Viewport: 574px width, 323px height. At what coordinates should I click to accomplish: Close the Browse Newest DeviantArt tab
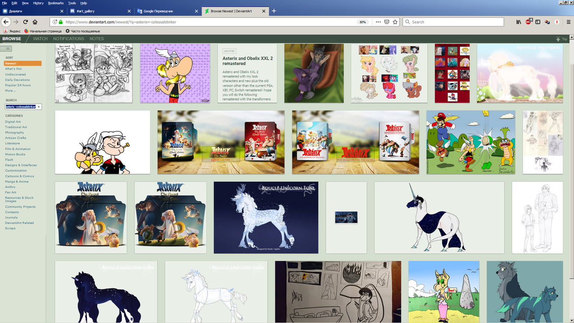coord(264,11)
